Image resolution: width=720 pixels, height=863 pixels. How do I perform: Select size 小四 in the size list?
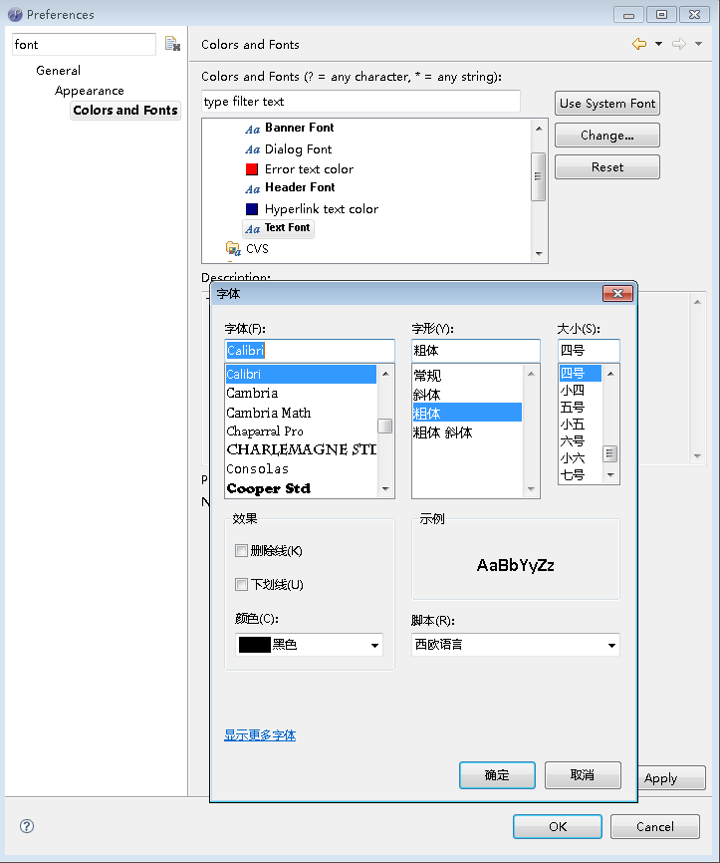(x=581, y=391)
